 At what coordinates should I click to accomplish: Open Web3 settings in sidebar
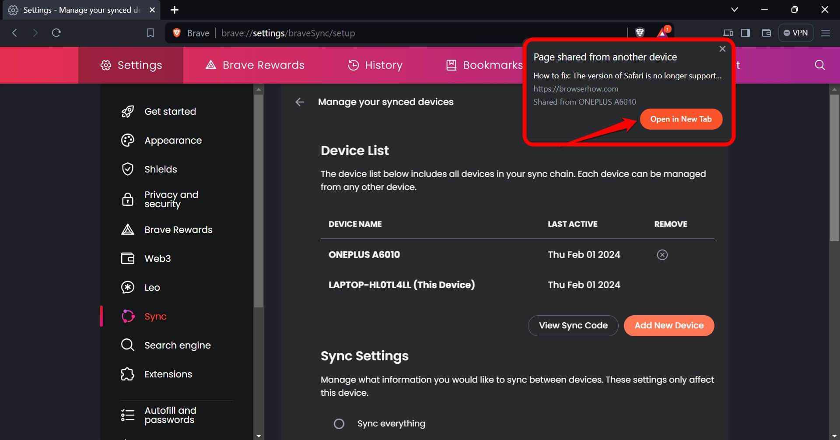point(157,259)
